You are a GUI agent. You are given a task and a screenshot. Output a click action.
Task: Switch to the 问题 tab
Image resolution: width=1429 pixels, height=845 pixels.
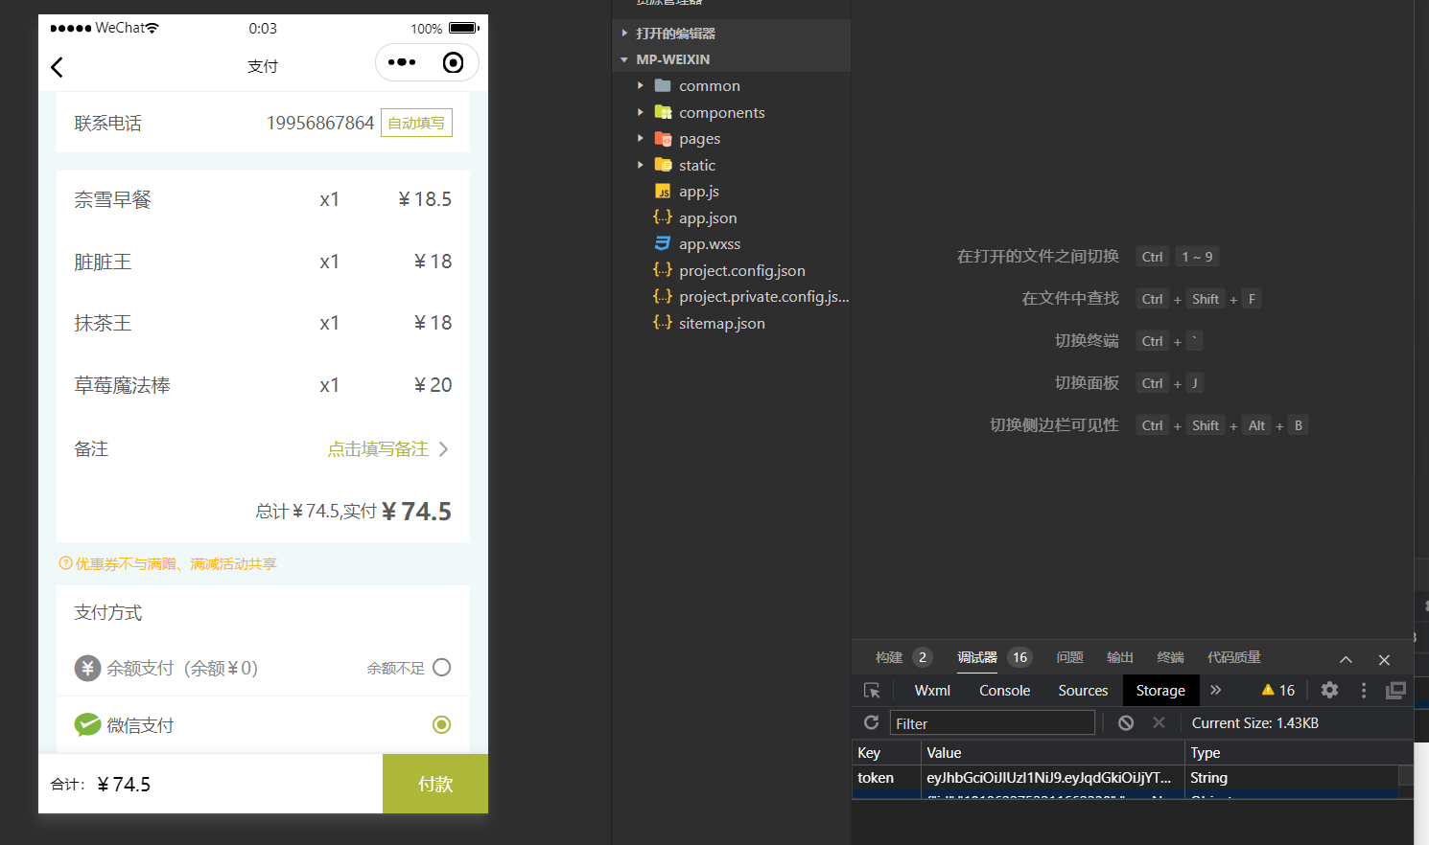pos(1069,657)
